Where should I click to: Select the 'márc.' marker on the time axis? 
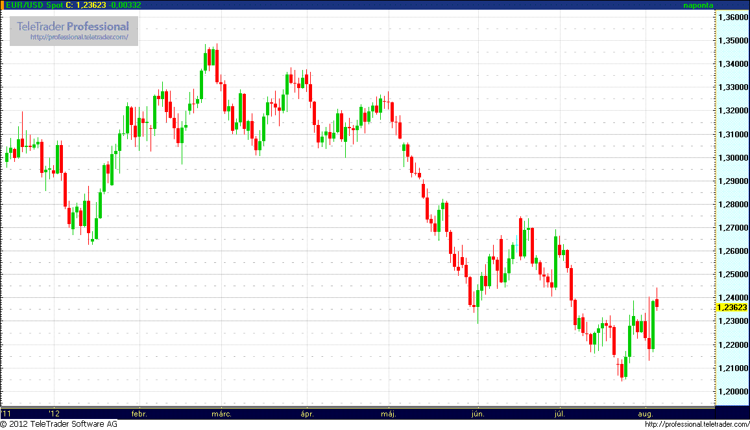click(222, 413)
